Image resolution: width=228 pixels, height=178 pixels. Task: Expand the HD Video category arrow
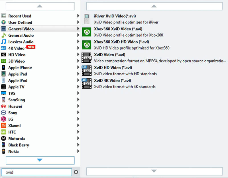78,54
